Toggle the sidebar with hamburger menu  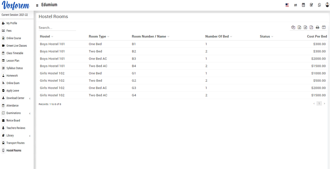click(37, 5)
